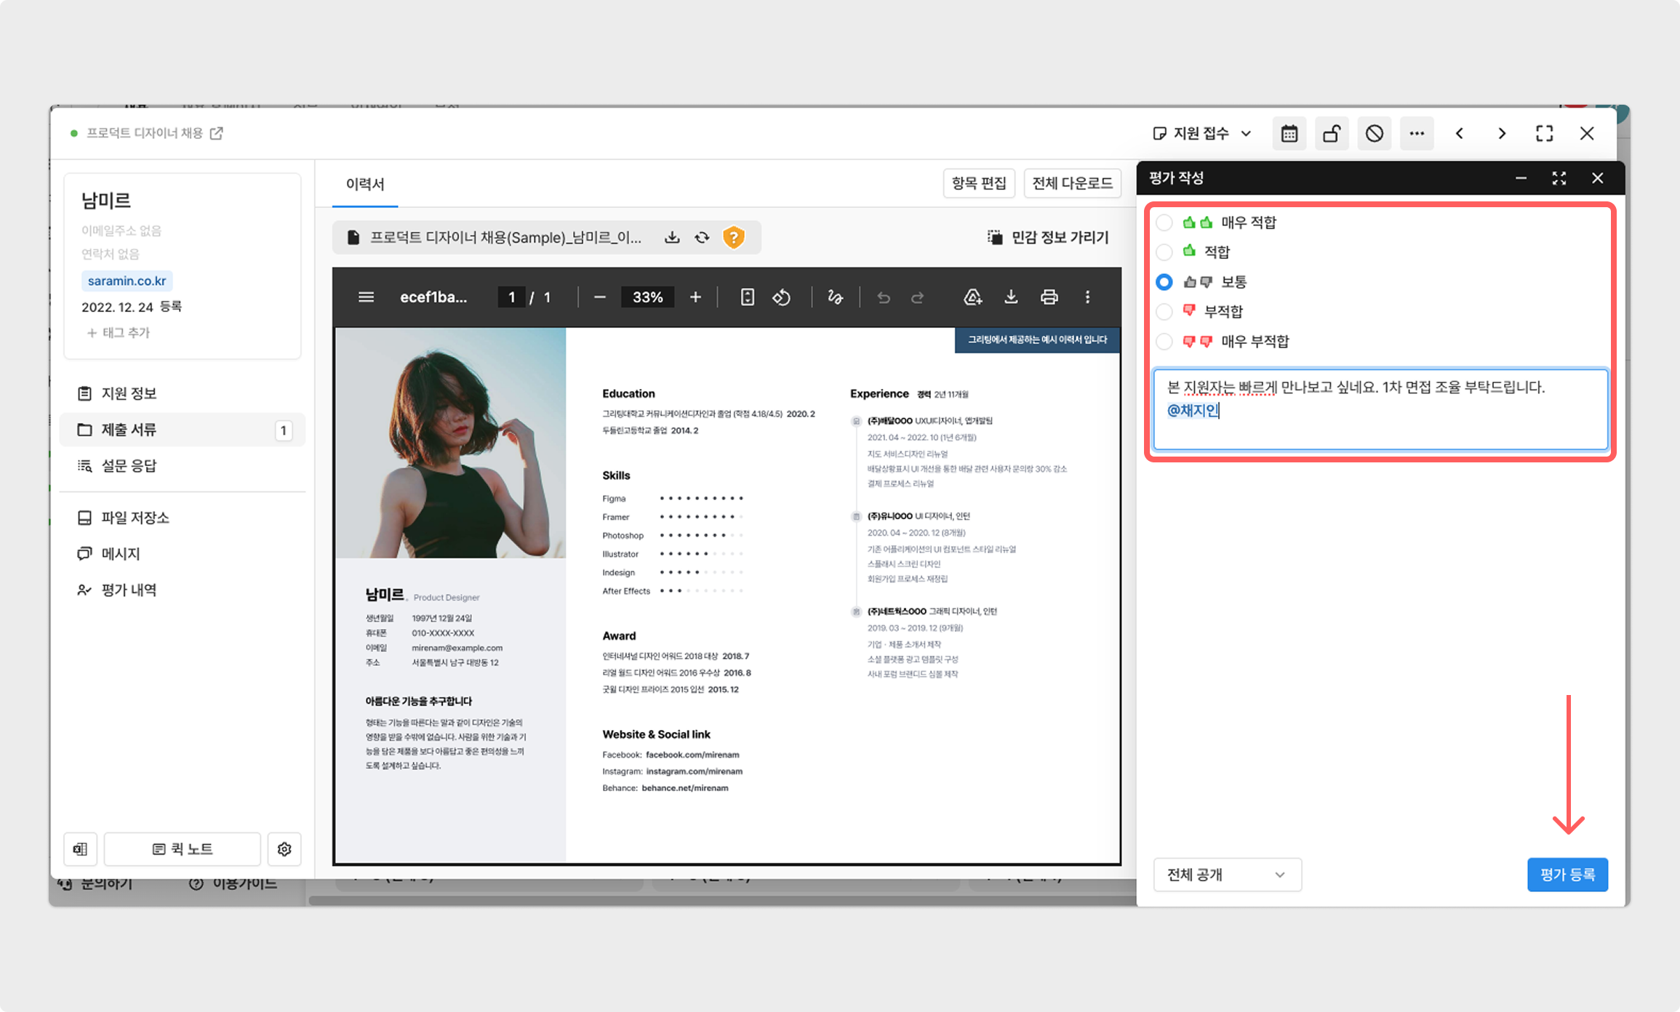The height and width of the screenshot is (1012, 1680).
Task: Click undo in the PDF toolbar
Action: [884, 297]
